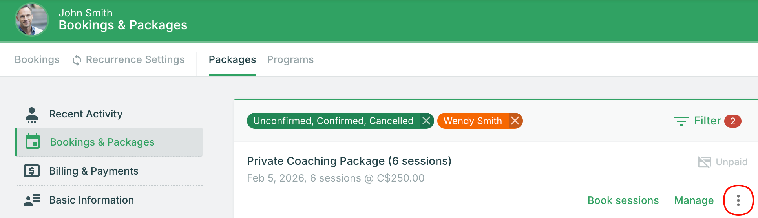Open the Programs tab
The height and width of the screenshot is (218, 758).
(290, 59)
